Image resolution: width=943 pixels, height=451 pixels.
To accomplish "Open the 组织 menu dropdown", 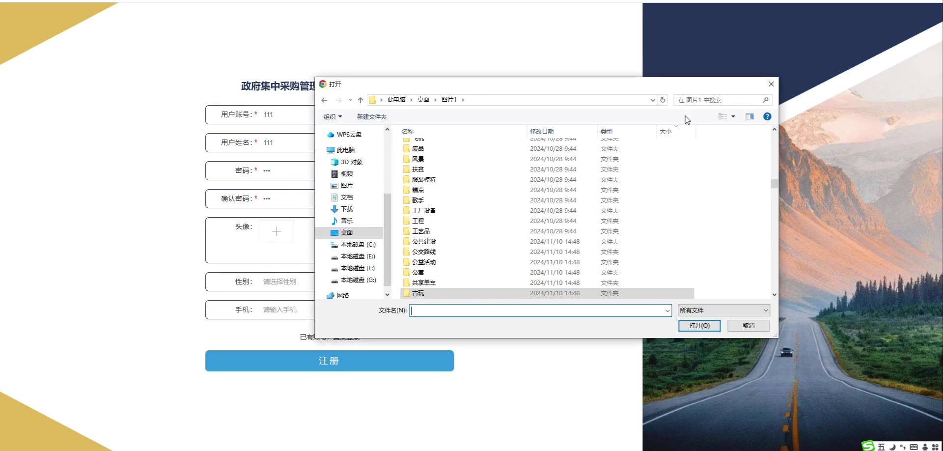I will click(x=333, y=117).
